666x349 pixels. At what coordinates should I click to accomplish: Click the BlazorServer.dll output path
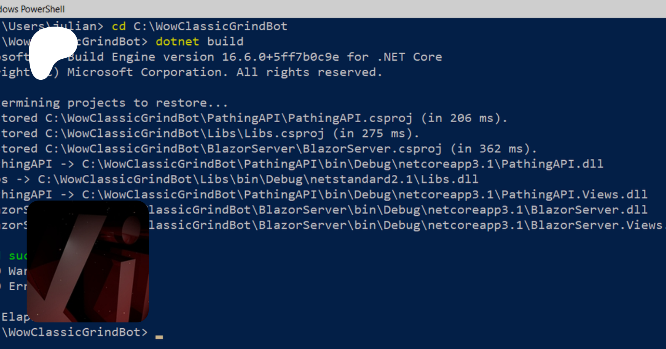point(398,210)
